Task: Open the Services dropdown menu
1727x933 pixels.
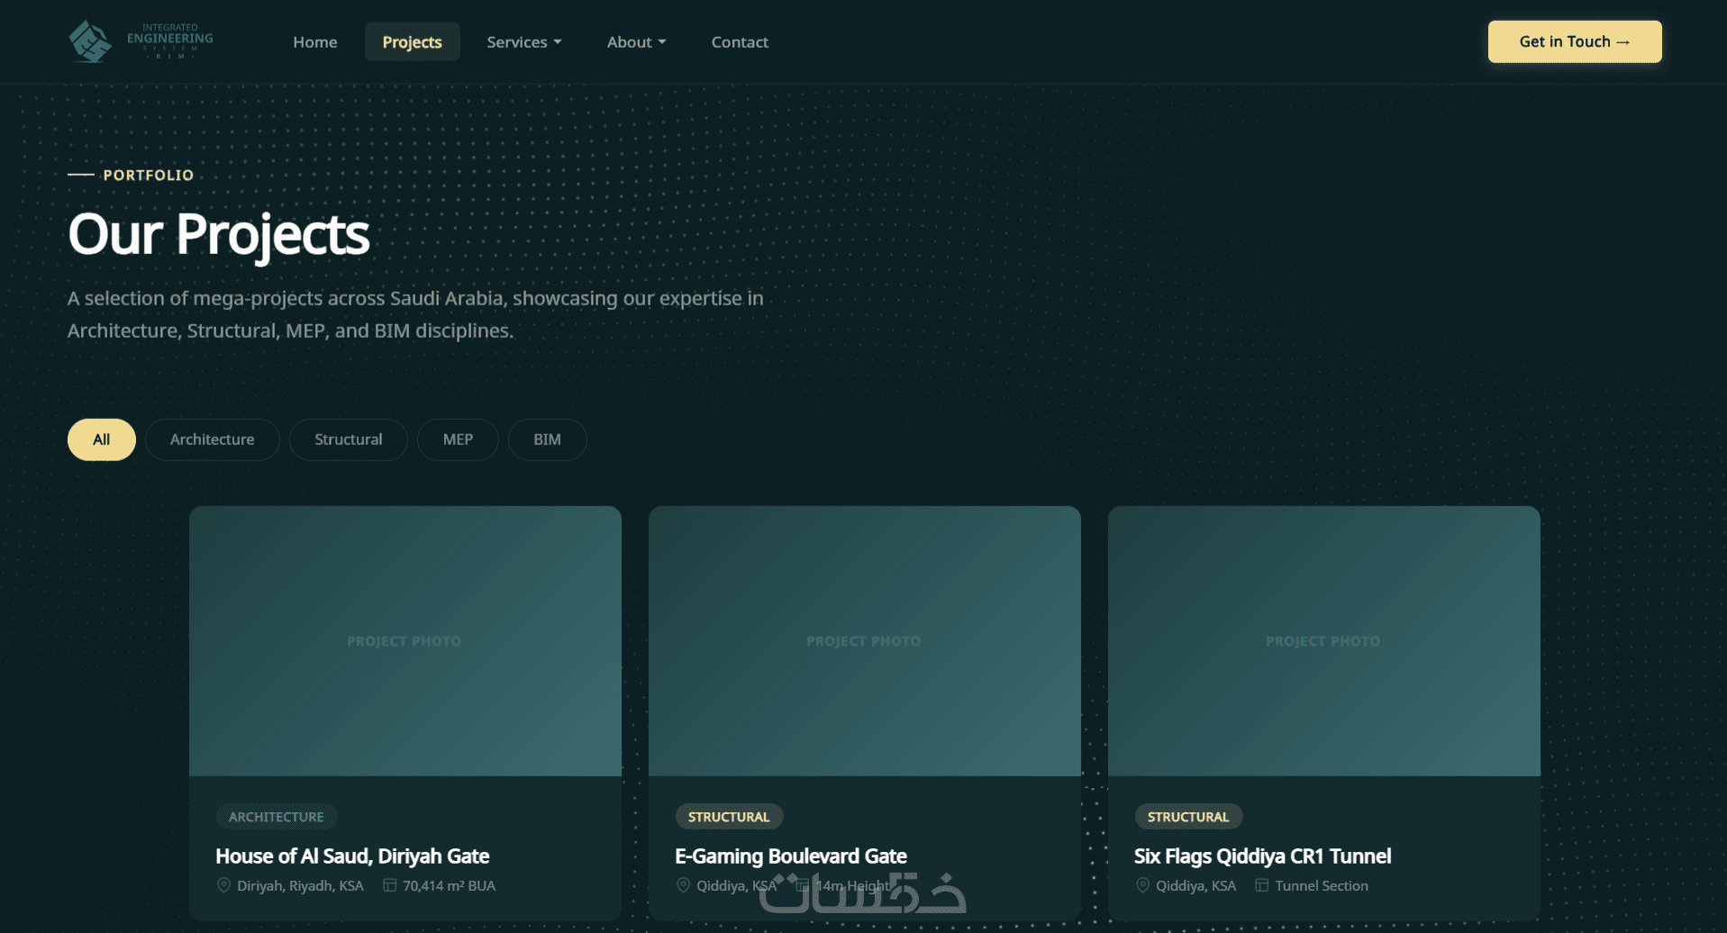Action: click(524, 41)
